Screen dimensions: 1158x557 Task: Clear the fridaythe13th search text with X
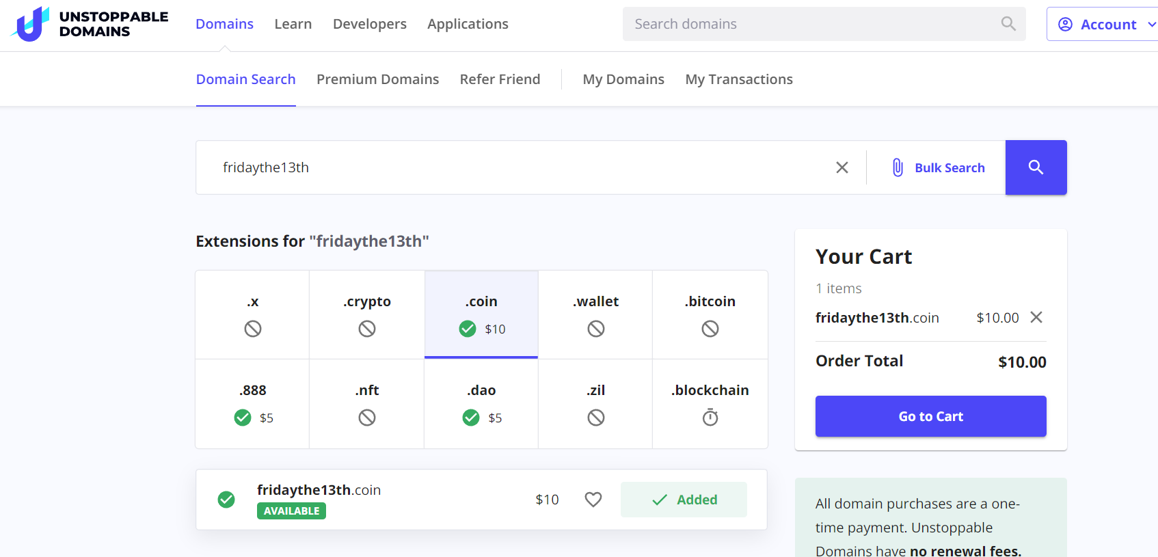842,167
